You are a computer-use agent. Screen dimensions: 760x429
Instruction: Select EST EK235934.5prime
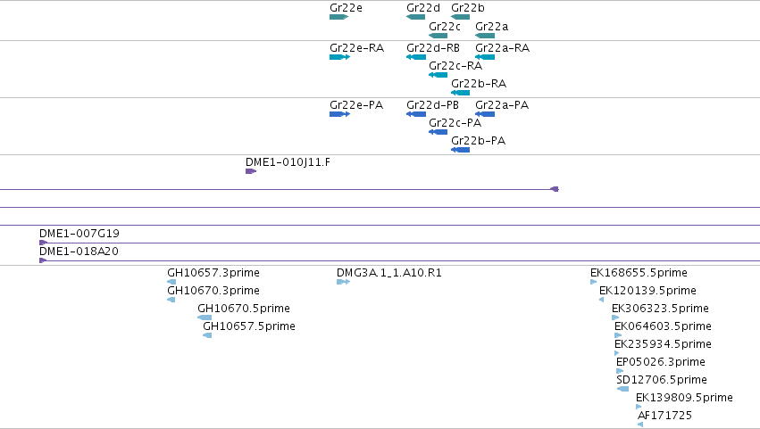617,353
